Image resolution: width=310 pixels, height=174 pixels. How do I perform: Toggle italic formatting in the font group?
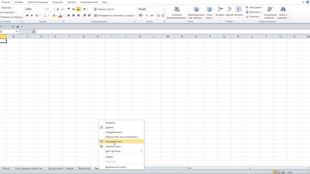32,15
